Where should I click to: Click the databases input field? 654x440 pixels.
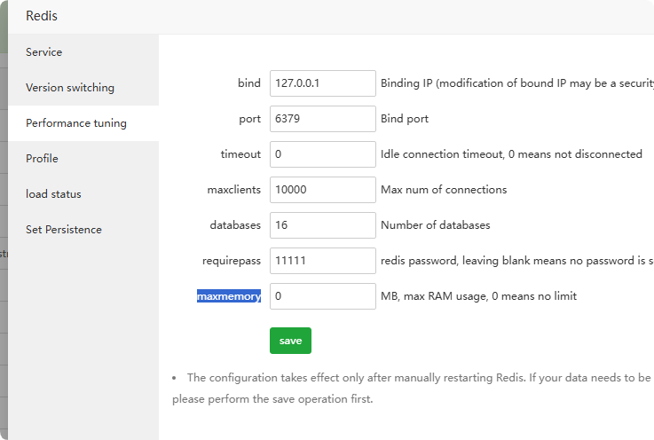pyautogui.click(x=323, y=225)
